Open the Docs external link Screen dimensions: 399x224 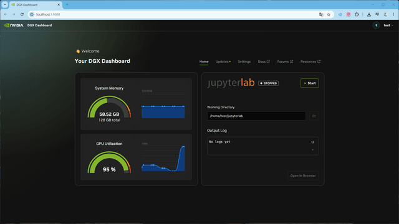pyautogui.click(x=264, y=62)
